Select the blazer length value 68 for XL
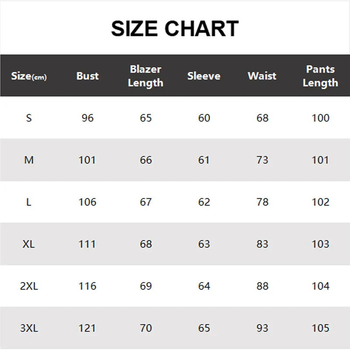 tap(146, 244)
